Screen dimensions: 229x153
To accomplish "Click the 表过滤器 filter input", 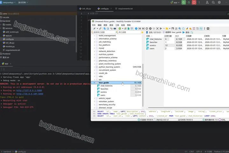I will (x=128, y=33).
